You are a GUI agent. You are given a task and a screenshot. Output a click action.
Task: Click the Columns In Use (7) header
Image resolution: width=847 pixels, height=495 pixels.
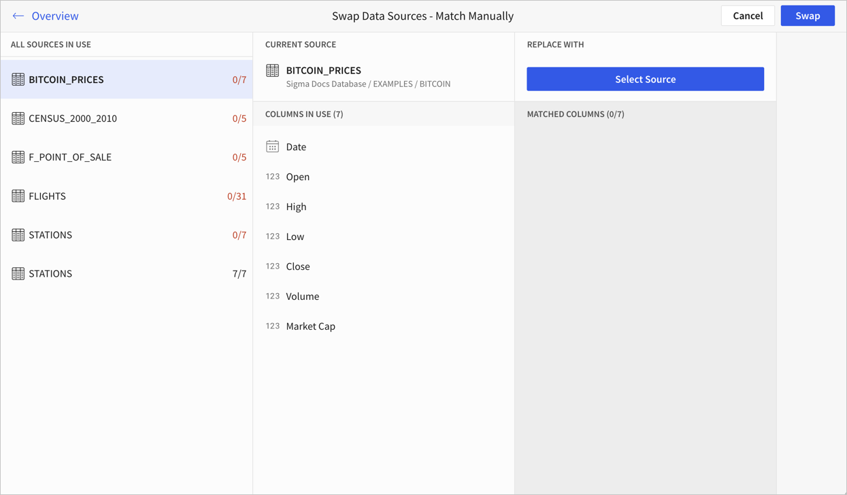[x=304, y=114]
